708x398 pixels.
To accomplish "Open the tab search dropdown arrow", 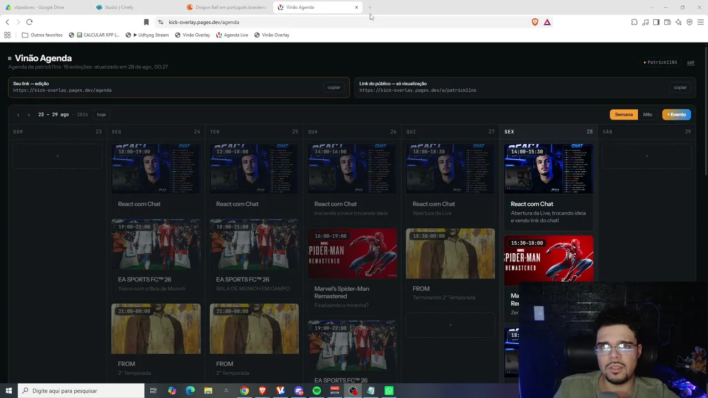I will [652, 7].
